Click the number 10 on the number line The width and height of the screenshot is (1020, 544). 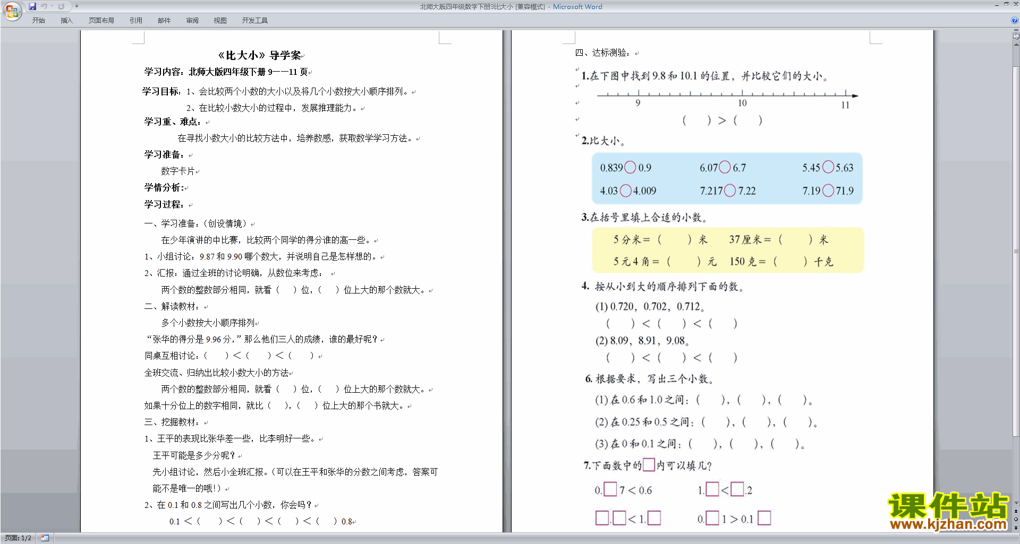coord(742,103)
